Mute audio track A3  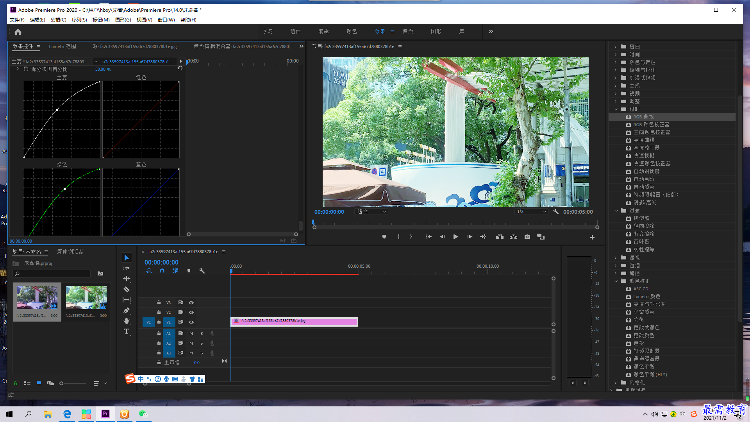click(x=191, y=353)
